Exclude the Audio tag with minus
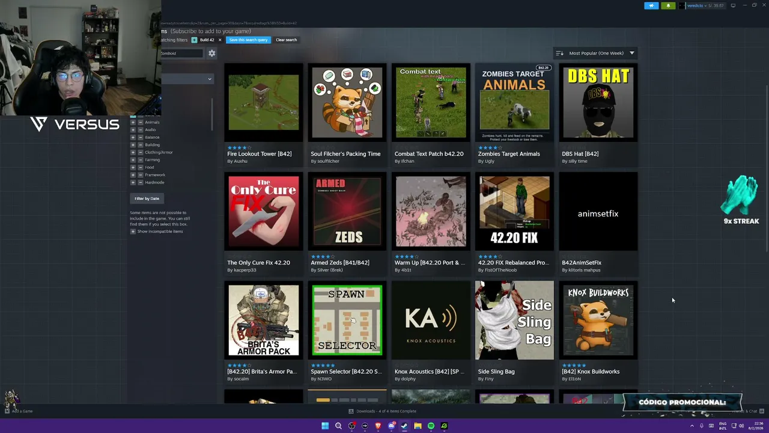 pyautogui.click(x=141, y=130)
